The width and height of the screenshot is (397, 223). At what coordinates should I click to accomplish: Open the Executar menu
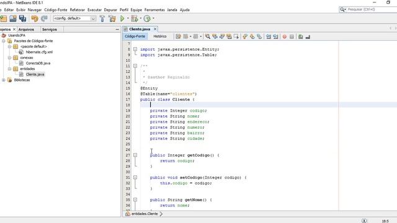tap(94, 10)
